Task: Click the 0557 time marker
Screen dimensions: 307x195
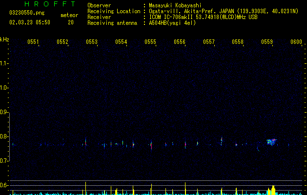Action: (209, 42)
